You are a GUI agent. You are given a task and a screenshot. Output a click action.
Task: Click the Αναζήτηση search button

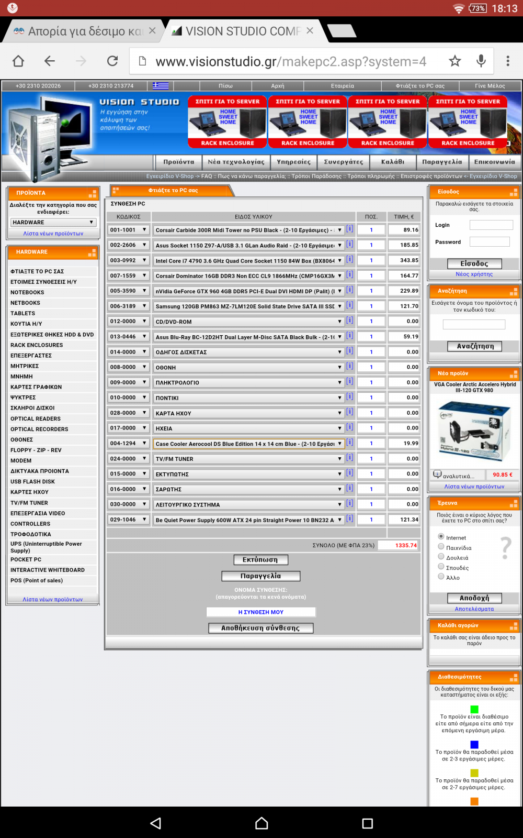(x=475, y=346)
